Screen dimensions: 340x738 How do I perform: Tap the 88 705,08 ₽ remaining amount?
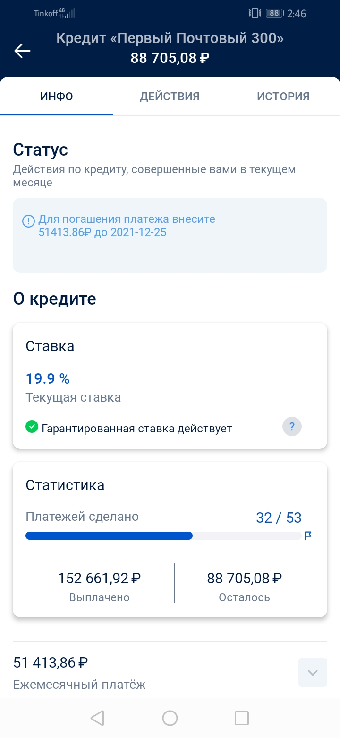[244, 578]
